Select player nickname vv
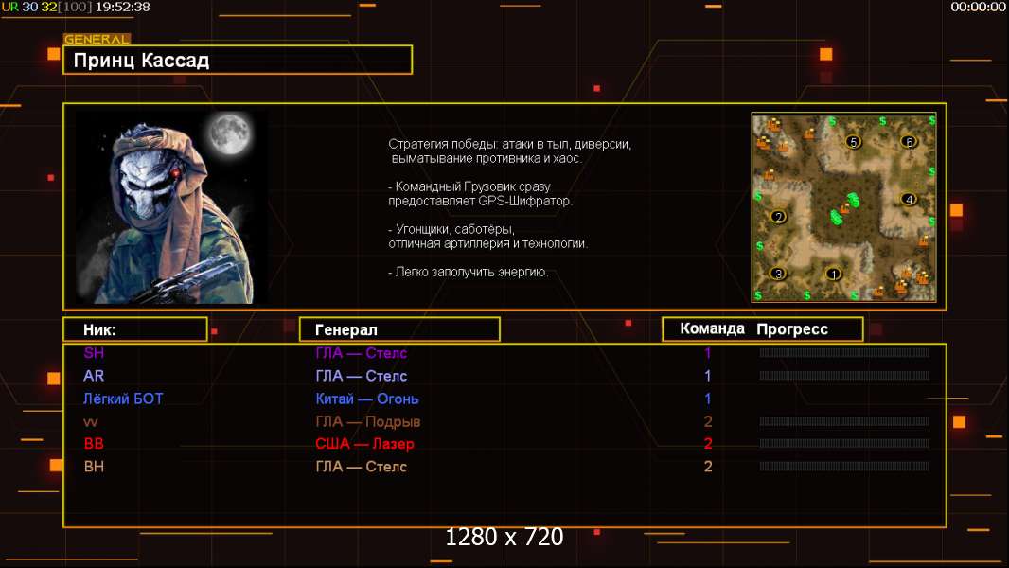The image size is (1009, 568). click(90, 422)
